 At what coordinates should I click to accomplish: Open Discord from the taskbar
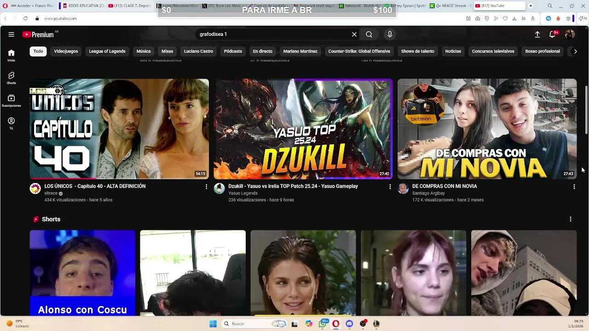349,324
